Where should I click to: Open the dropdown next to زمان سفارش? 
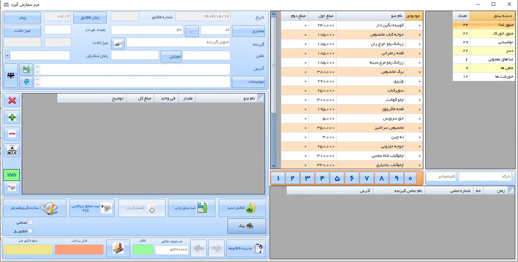(7, 56)
